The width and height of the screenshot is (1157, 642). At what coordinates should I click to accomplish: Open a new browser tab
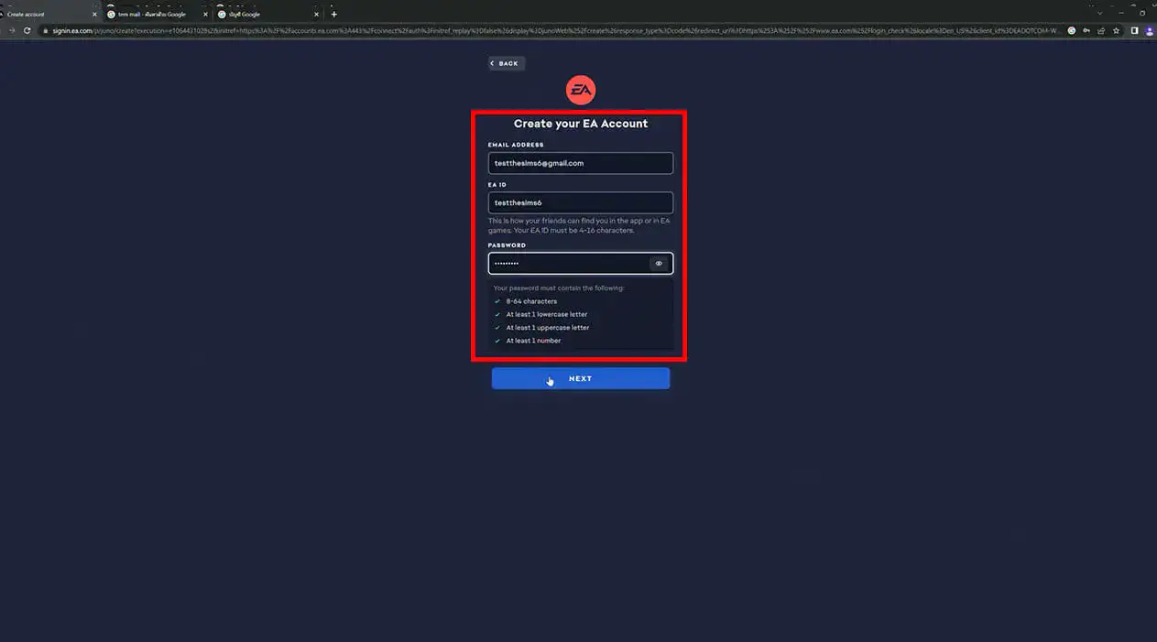[333, 14]
